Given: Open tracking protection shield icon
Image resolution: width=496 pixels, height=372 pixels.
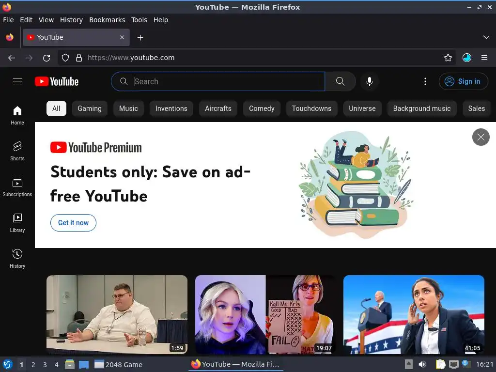Looking at the screenshot, I should (x=65, y=58).
